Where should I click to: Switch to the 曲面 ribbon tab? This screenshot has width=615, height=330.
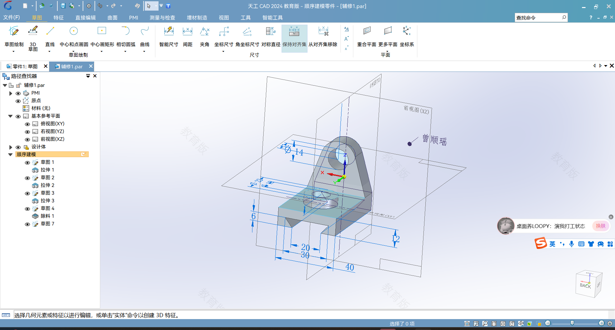112,18
